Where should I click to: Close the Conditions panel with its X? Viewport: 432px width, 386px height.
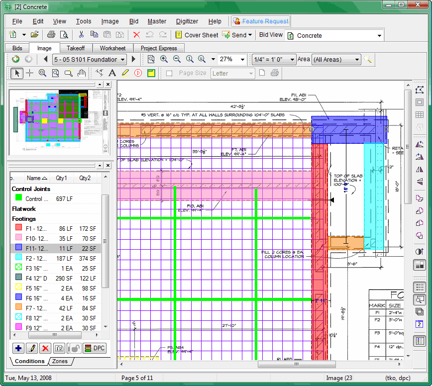click(x=108, y=166)
